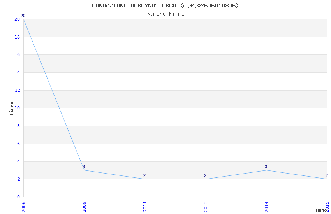331x214 pixels.
Task: Click the y-axis tick label 16
Action: point(17,54)
